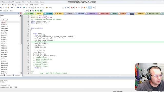Open the Tools menu
This screenshot has width=164, height=92.
(27, 5)
